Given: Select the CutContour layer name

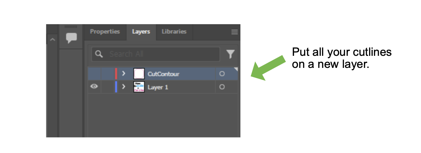Looking at the screenshot, I should [x=164, y=74].
